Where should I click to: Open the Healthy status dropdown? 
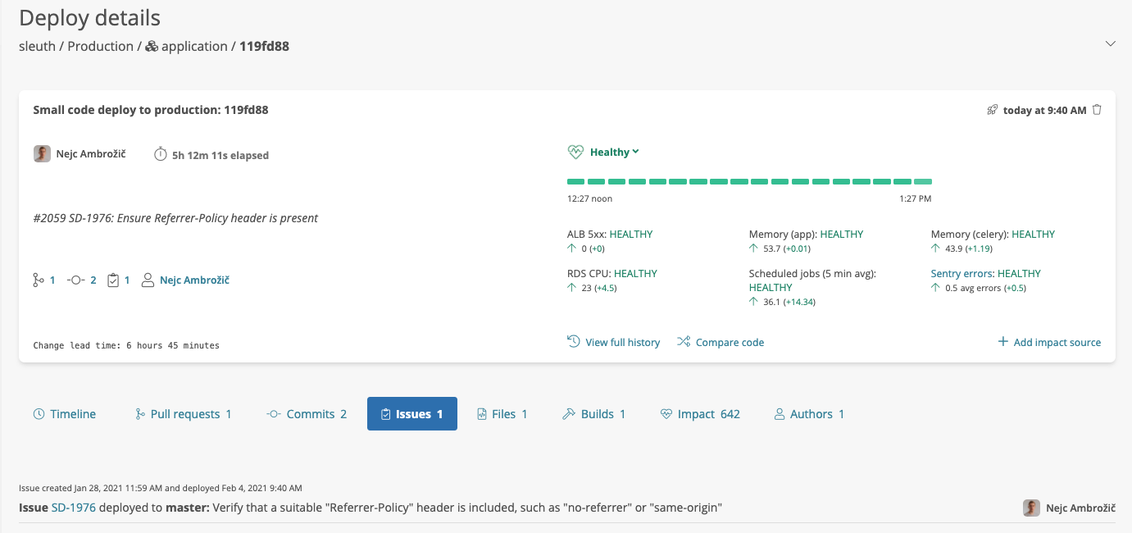[614, 153]
